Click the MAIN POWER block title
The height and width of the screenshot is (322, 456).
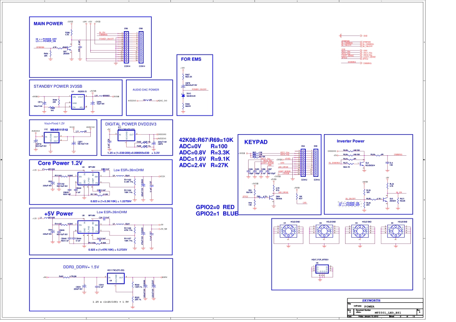48,23
